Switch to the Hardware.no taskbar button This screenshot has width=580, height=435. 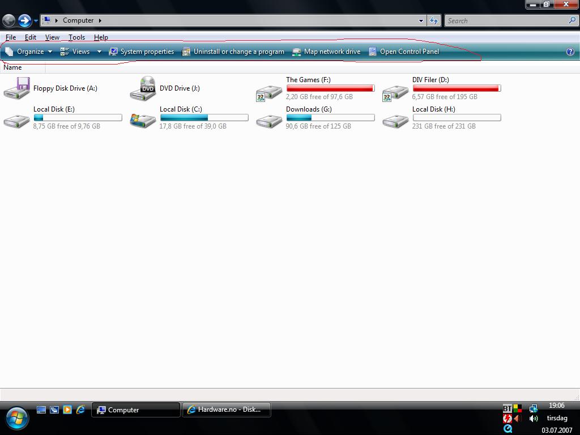(x=227, y=410)
